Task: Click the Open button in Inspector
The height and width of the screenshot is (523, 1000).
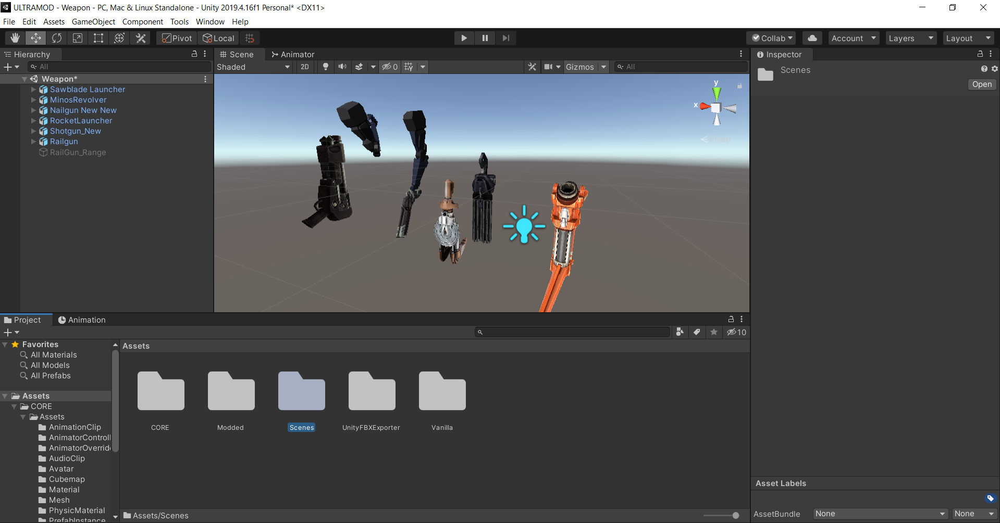Action: pyautogui.click(x=982, y=84)
